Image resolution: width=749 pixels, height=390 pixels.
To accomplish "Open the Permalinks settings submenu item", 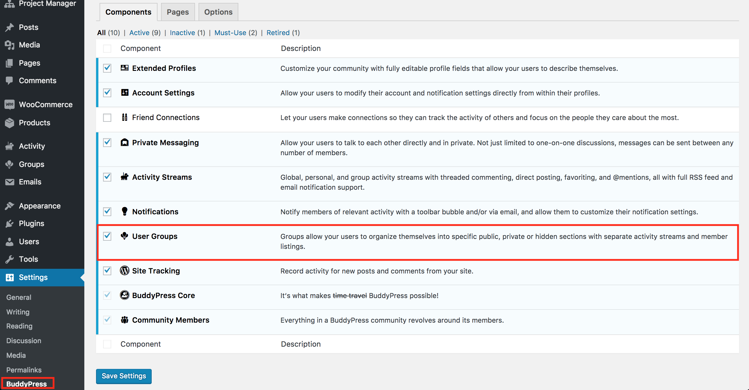I will (x=24, y=370).
